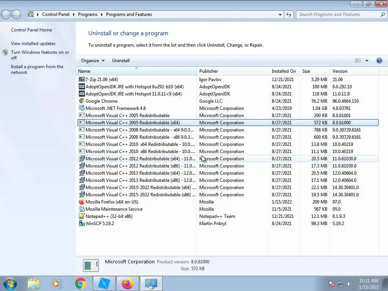Click the help question mark icon

pyautogui.click(x=379, y=61)
